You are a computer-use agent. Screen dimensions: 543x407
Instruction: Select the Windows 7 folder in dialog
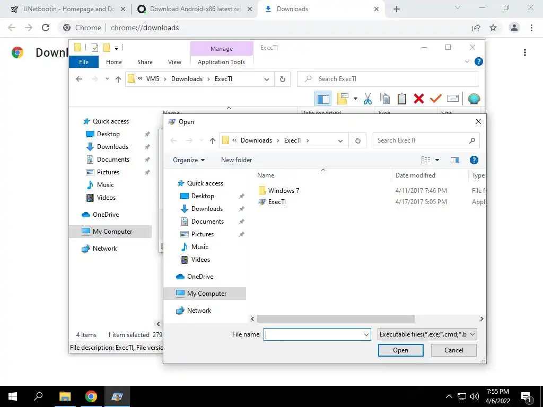[x=283, y=191]
